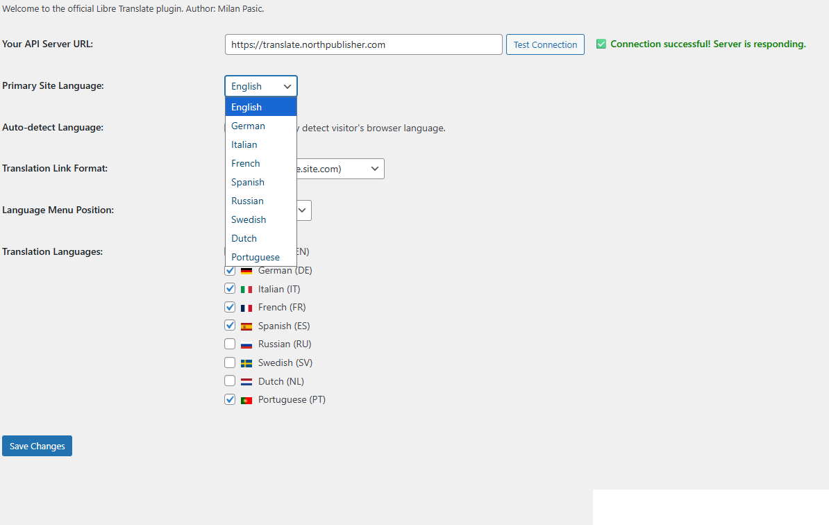Click the Spanish flag icon
The height and width of the screenshot is (525, 829).
[246, 325]
